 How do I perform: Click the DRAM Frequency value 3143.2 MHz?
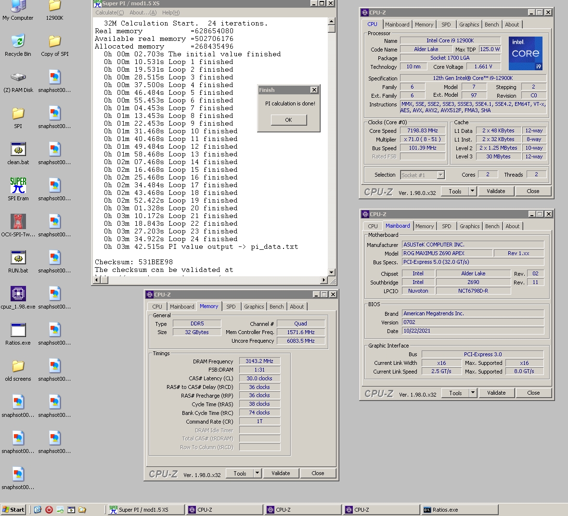(x=259, y=361)
